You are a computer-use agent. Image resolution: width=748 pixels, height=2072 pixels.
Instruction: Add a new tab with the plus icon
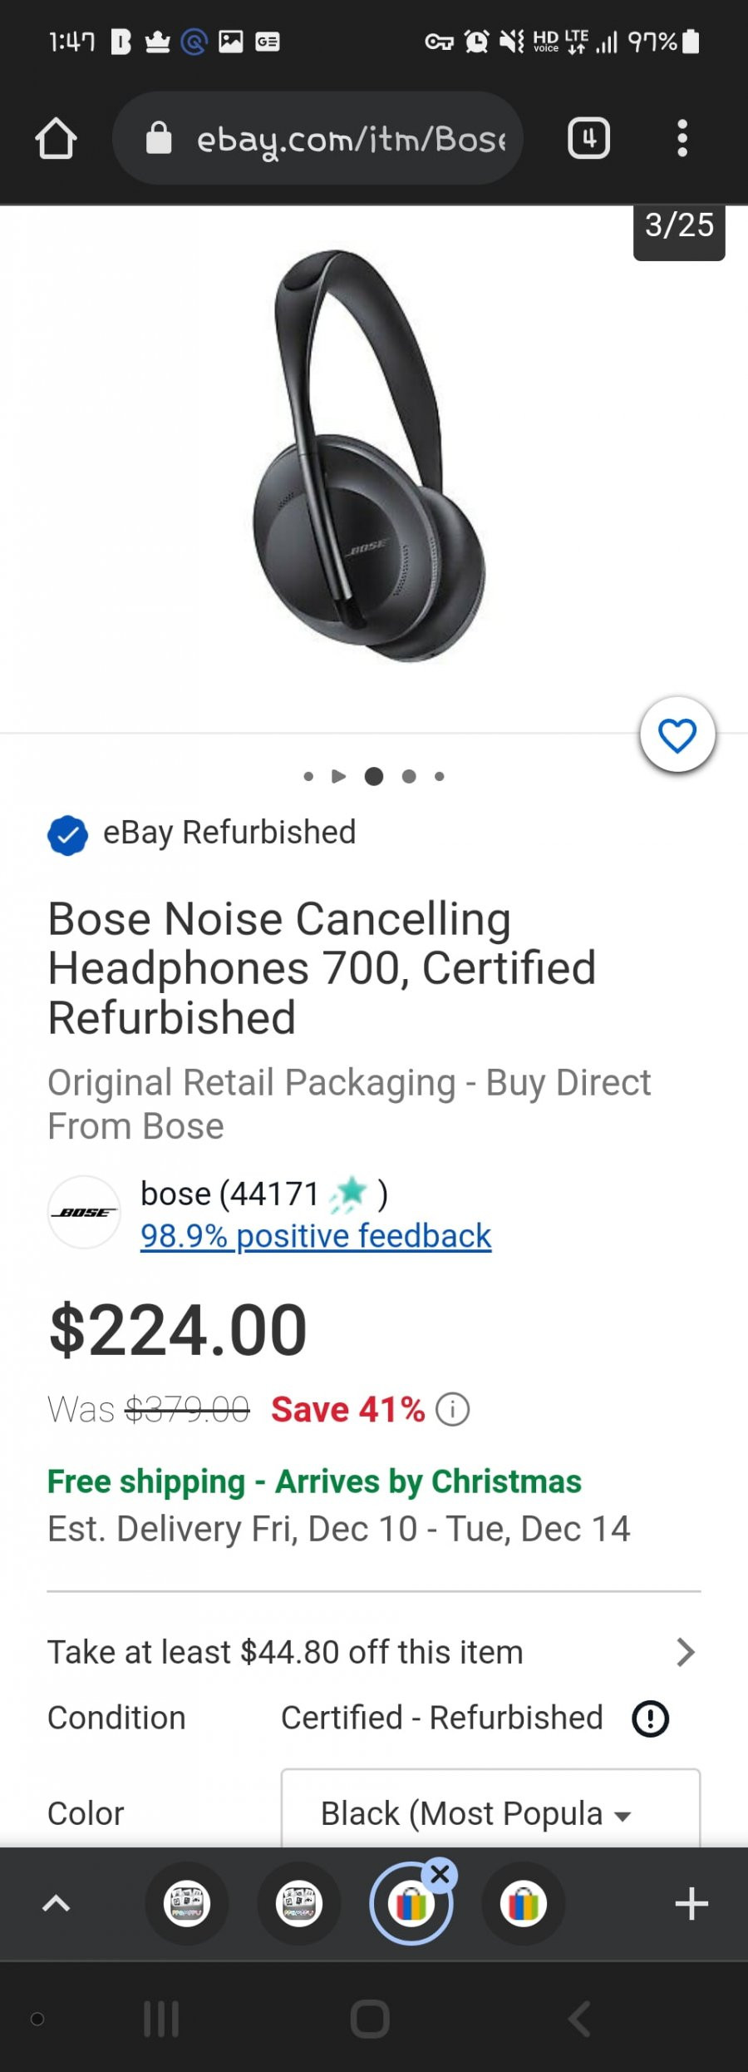click(x=691, y=1903)
